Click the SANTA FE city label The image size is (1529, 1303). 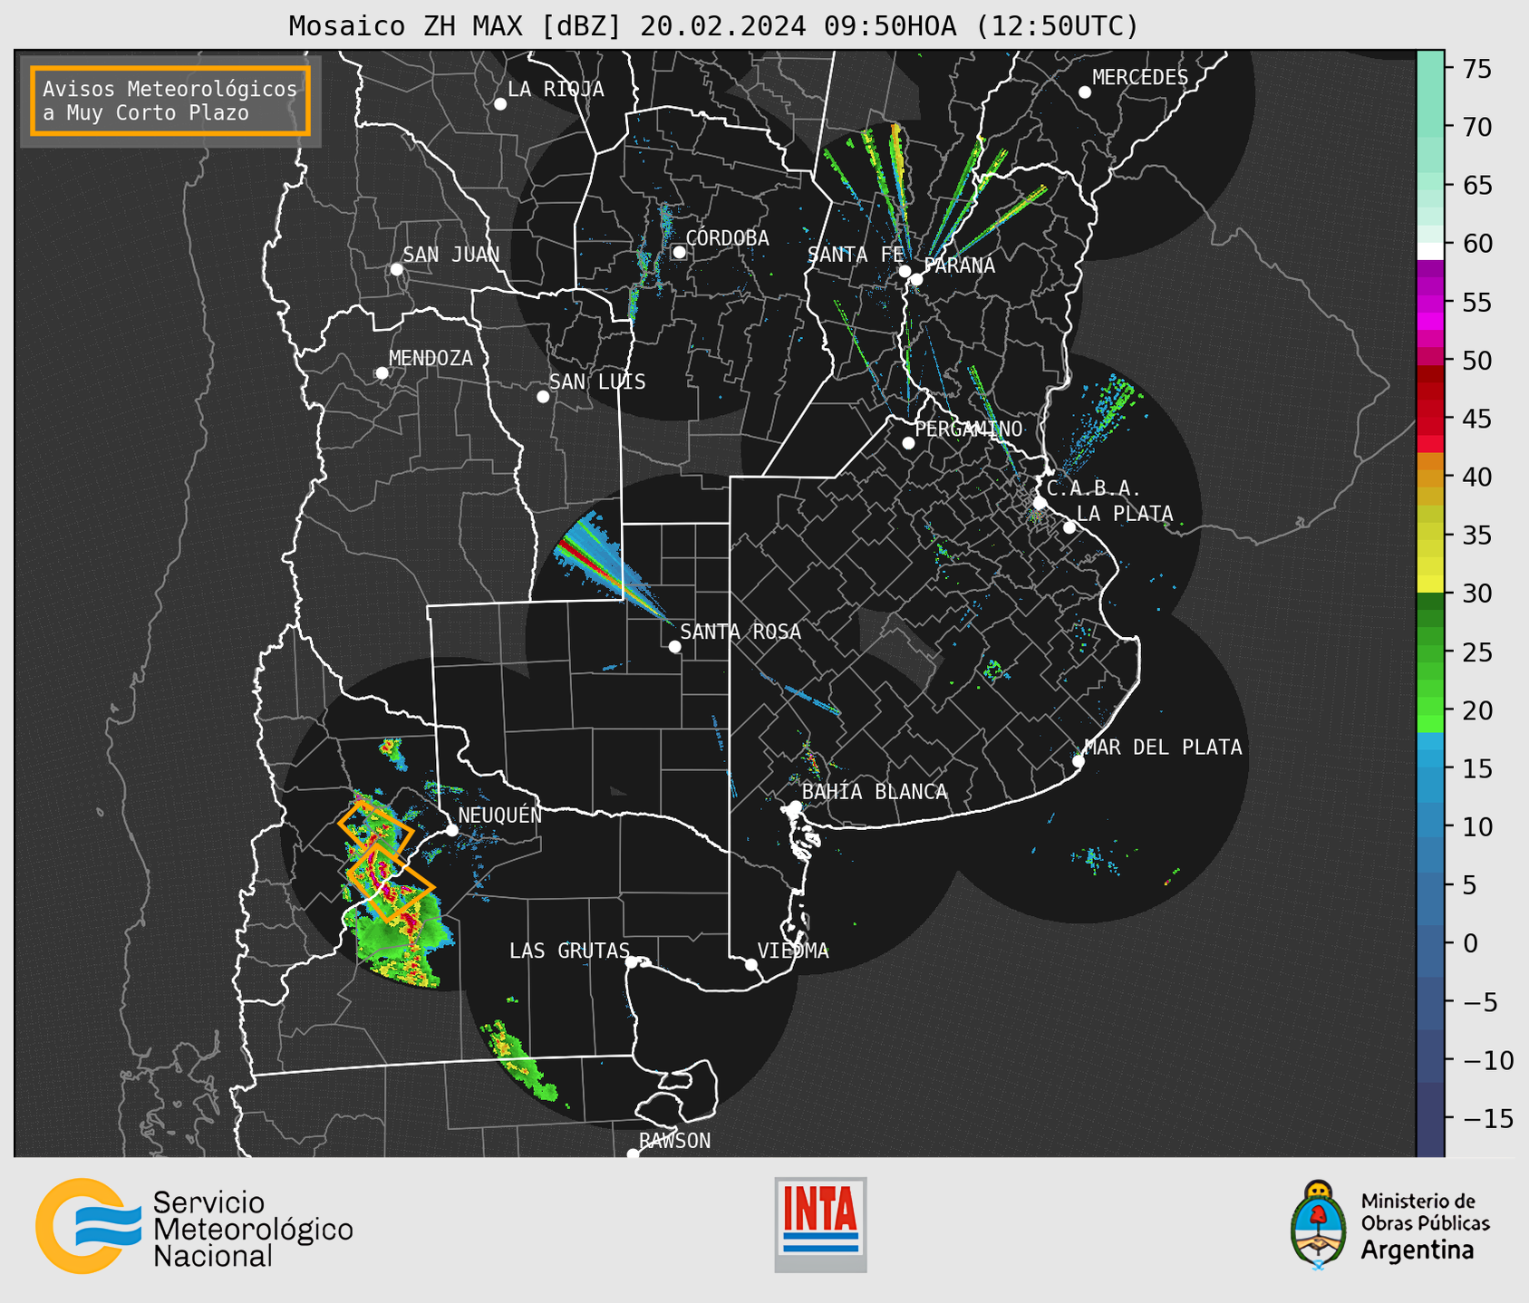[x=856, y=255]
